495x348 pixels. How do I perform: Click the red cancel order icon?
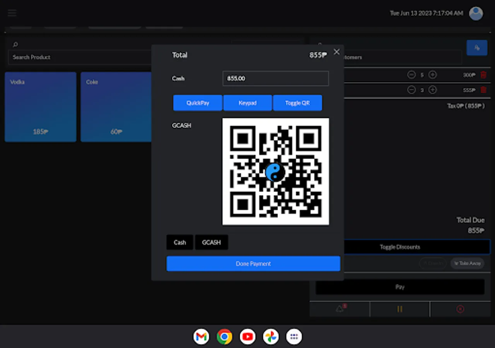460,309
